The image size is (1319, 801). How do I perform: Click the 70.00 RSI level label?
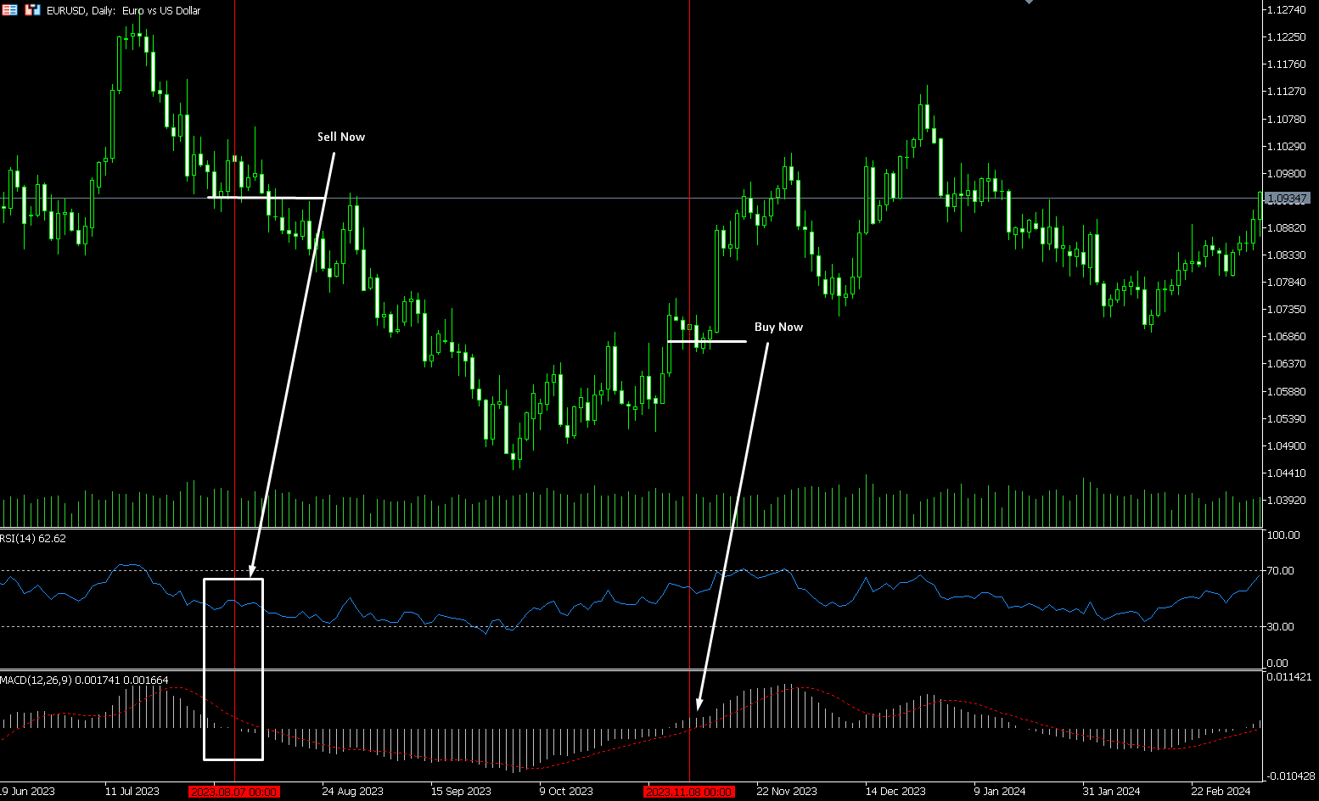1280,571
